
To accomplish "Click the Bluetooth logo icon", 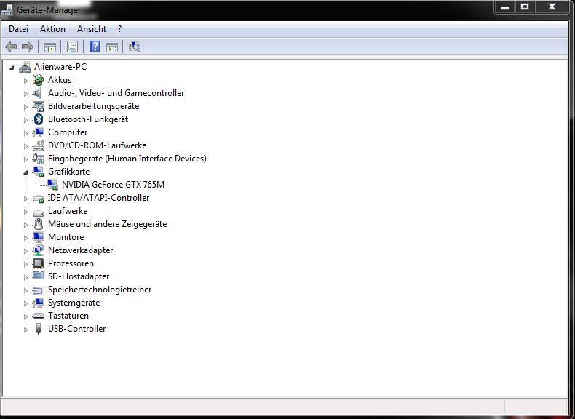I will (38, 119).
